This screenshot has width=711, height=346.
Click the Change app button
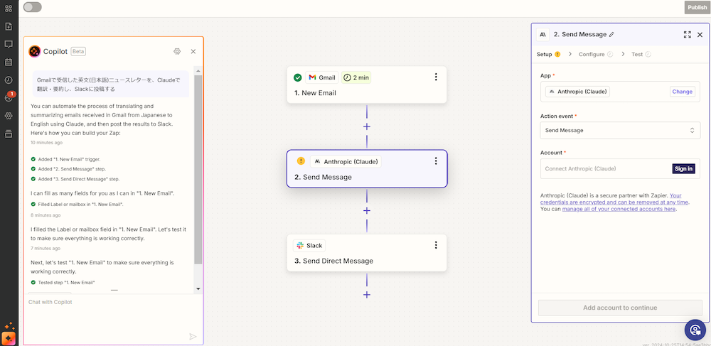click(683, 92)
